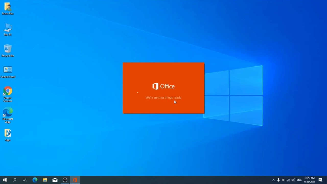Open the Wi-Fi network tray icon

(x=288, y=180)
